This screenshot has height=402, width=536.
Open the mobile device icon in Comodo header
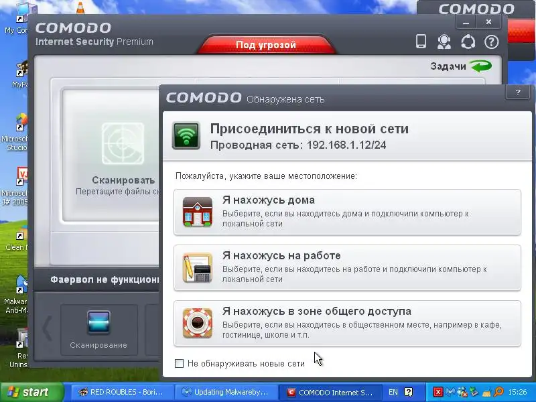[421, 42]
